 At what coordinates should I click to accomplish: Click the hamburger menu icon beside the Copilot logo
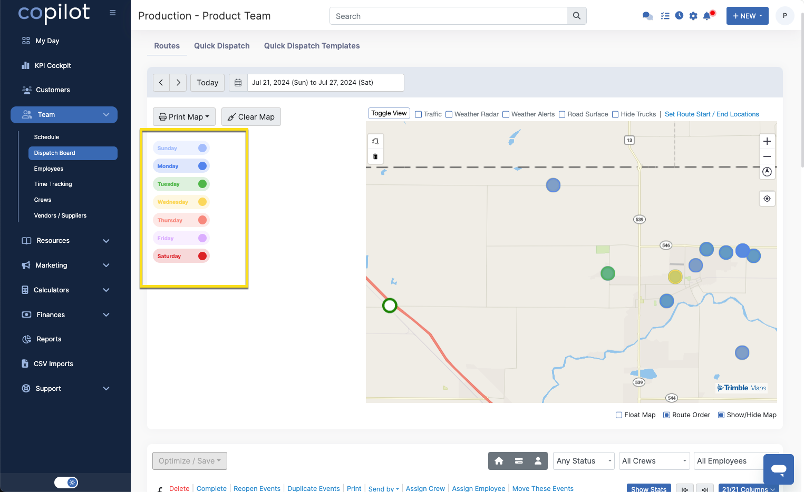coord(112,13)
